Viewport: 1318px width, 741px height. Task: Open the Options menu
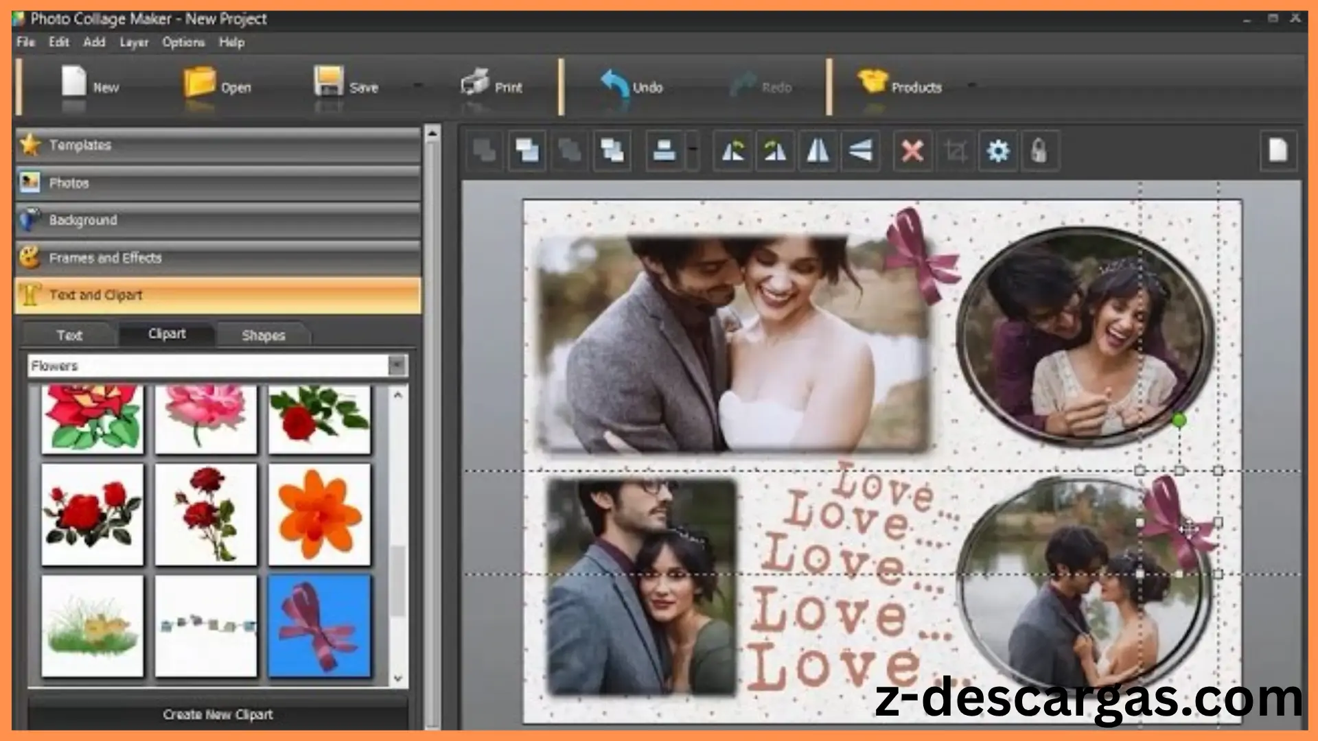183,42
